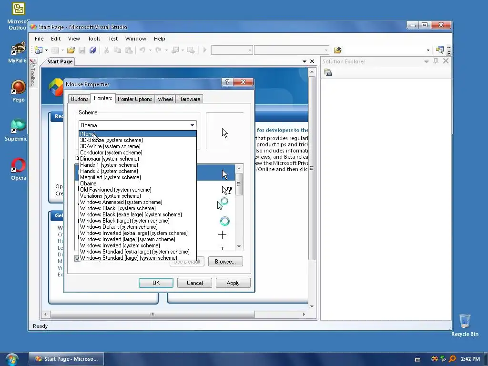Click the Paste clipboard icon
Image resolution: width=488 pixels, height=366 pixels.
[128, 50]
